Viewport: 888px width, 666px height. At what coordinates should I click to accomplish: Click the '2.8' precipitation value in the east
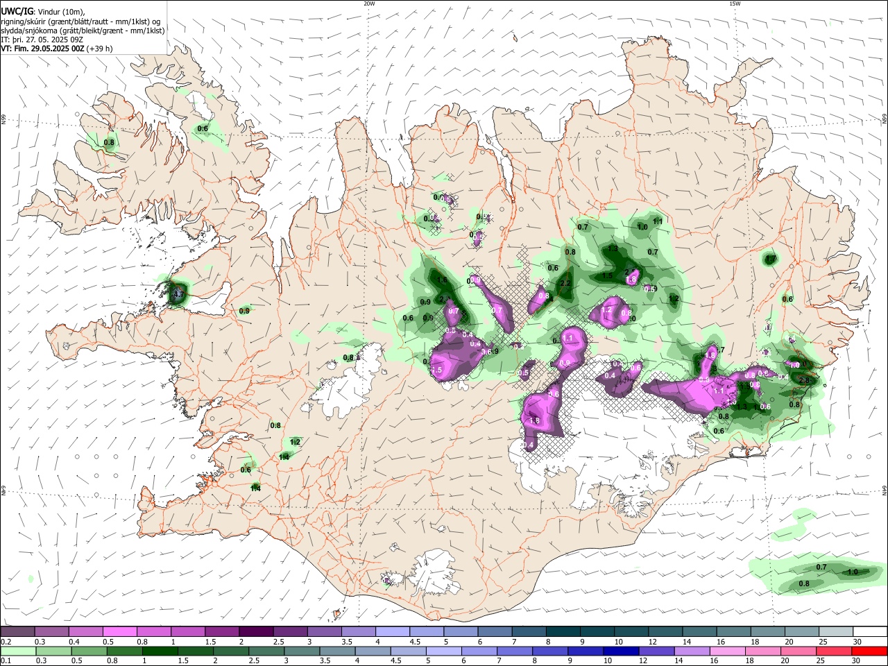point(804,380)
